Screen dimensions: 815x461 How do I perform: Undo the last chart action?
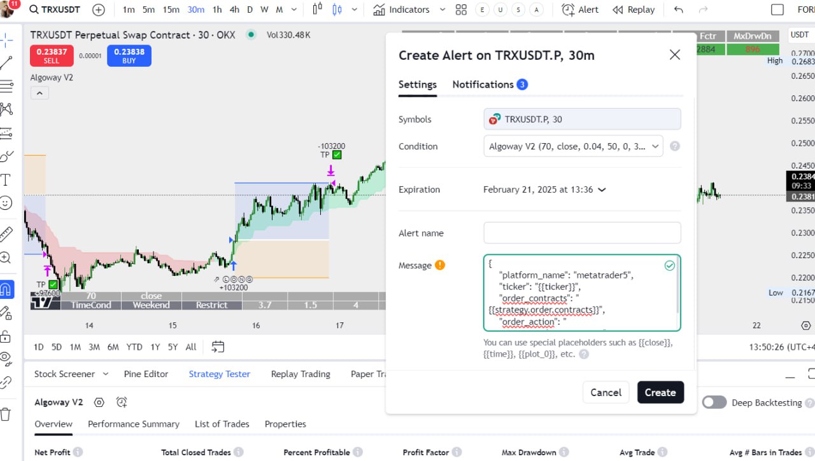pyautogui.click(x=679, y=10)
